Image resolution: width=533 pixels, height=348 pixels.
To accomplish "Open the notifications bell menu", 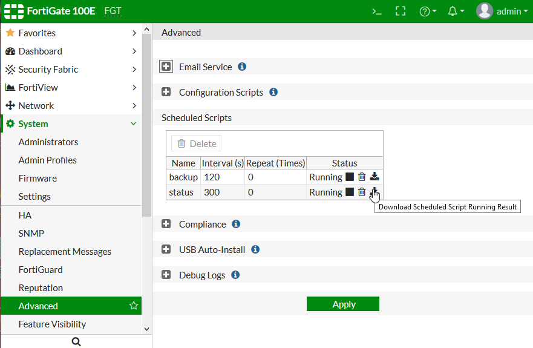I will pyautogui.click(x=456, y=11).
